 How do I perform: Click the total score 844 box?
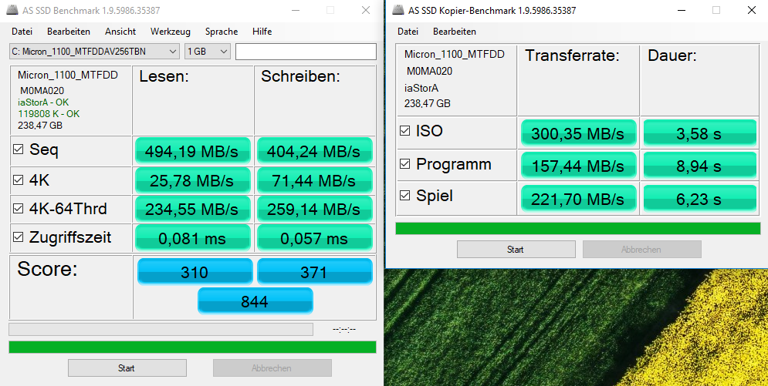point(255,301)
